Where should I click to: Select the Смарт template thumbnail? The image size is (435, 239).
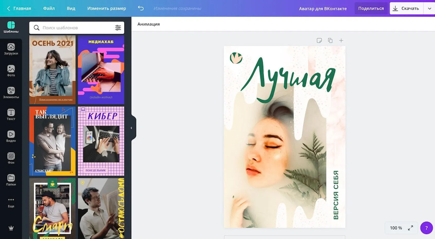click(x=53, y=208)
